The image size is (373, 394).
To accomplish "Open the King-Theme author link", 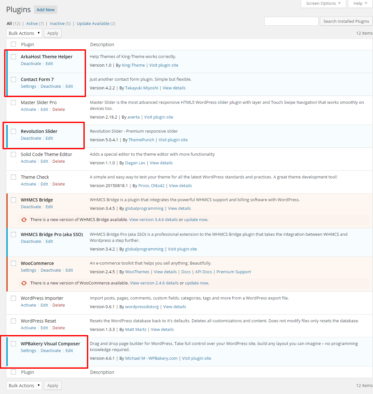I will coord(133,65).
